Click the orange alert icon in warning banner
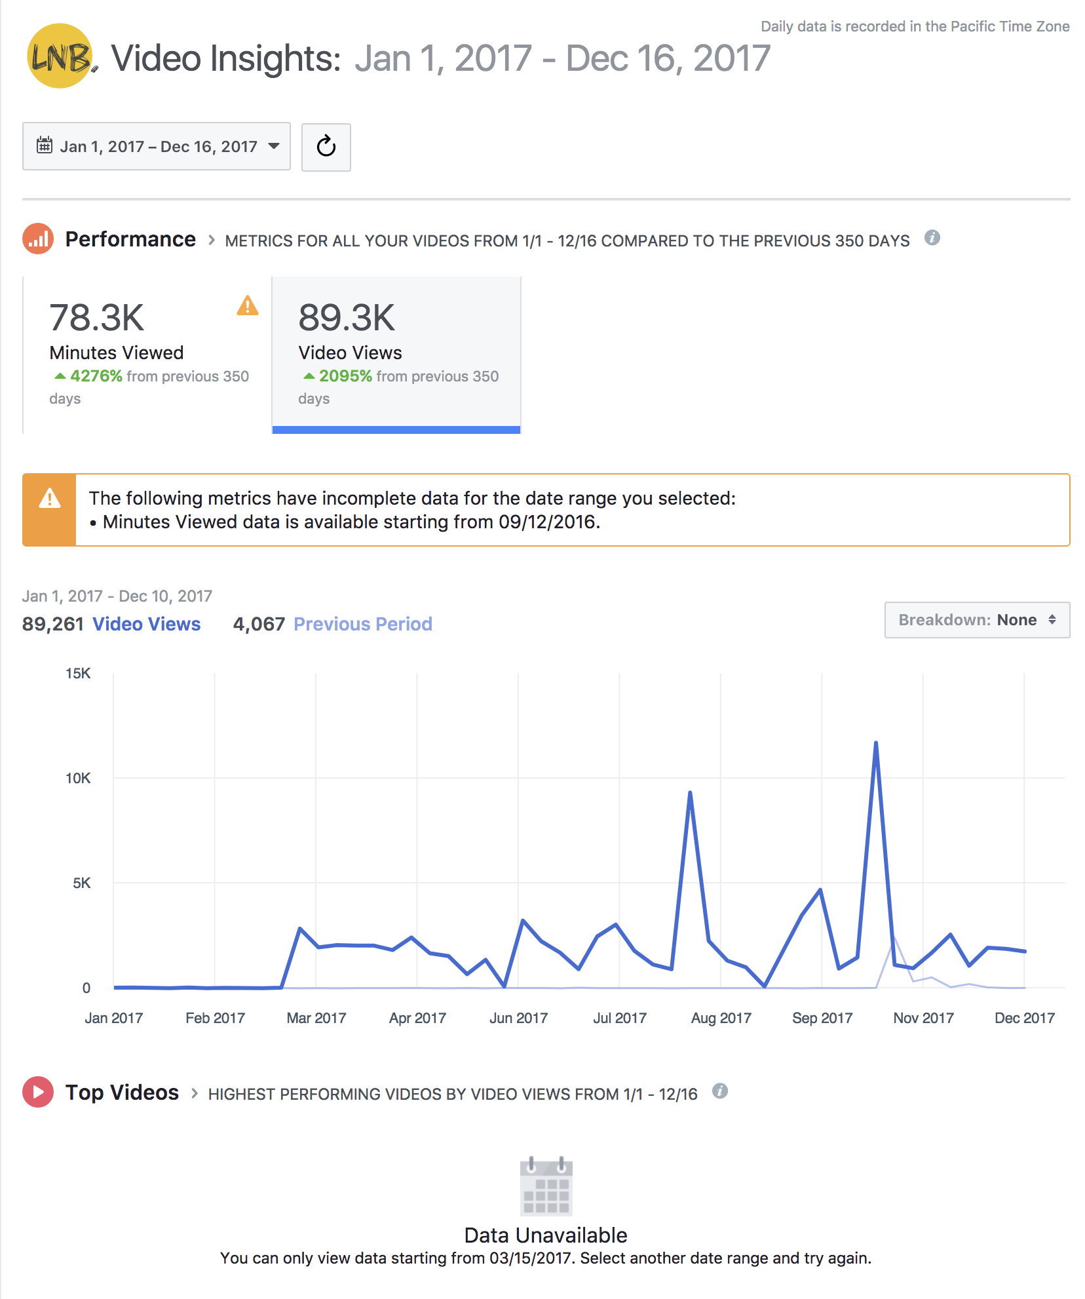The height and width of the screenshot is (1299, 1085). pyautogui.click(x=50, y=499)
